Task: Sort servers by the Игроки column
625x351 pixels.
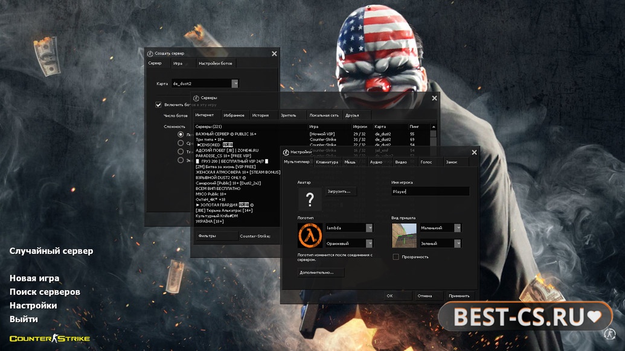Action: 362,127
